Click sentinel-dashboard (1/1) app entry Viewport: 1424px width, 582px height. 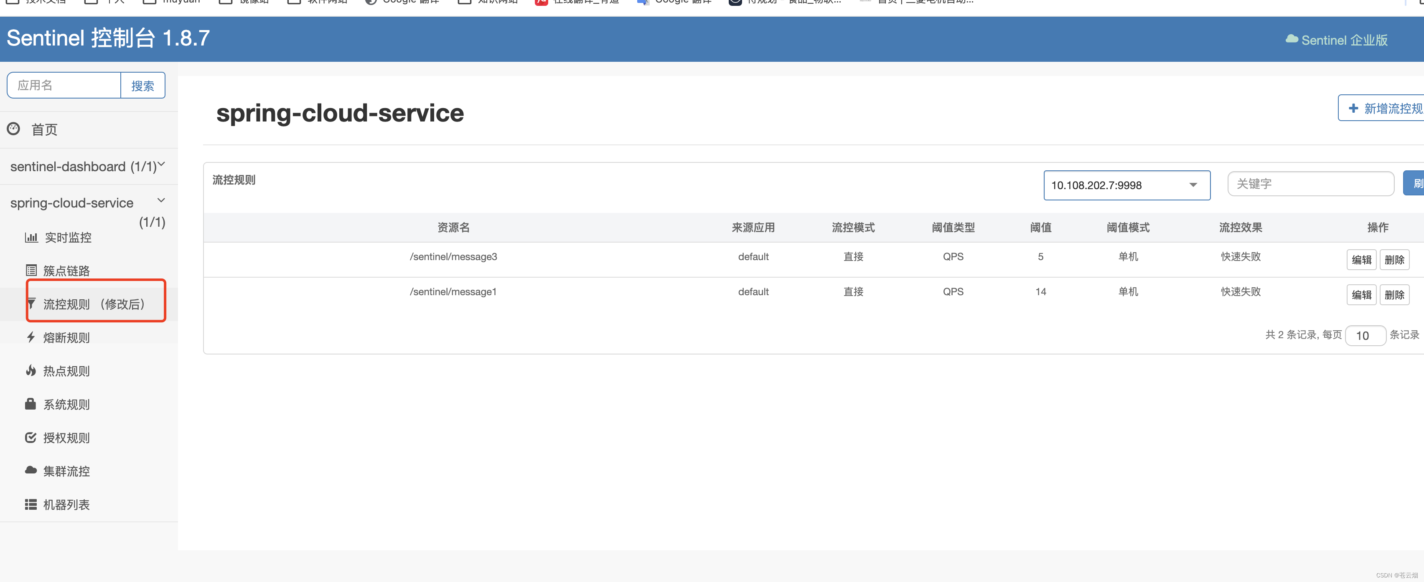[84, 166]
